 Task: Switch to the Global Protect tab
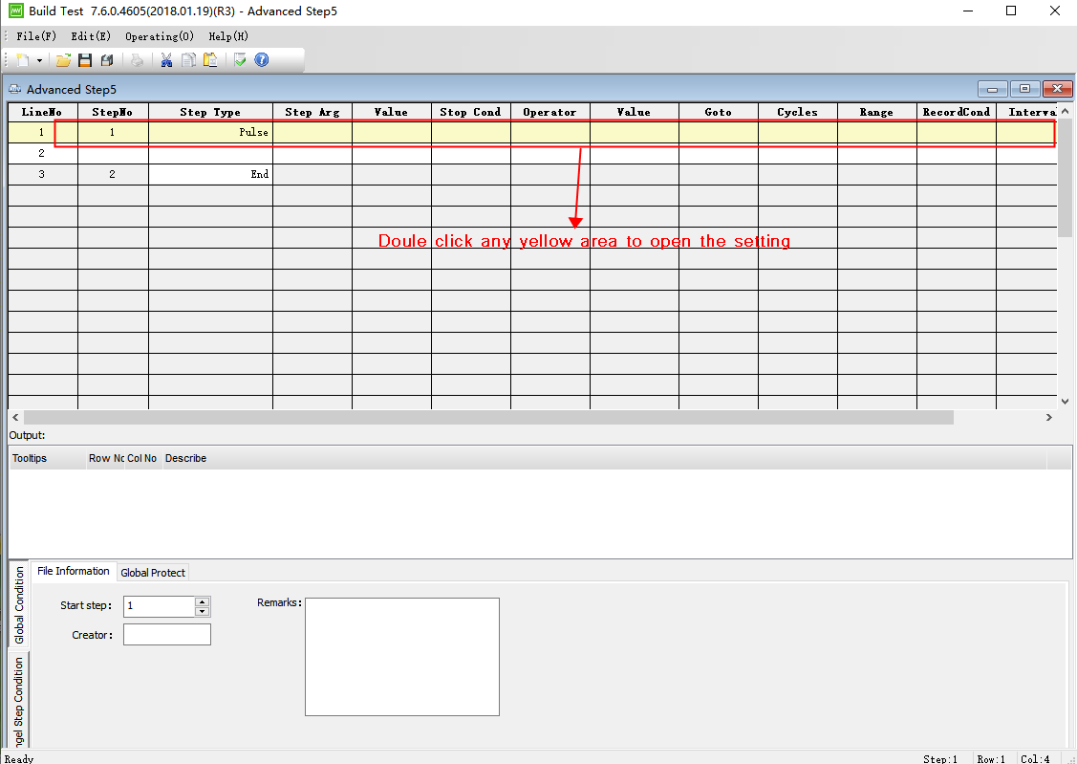pyautogui.click(x=153, y=573)
